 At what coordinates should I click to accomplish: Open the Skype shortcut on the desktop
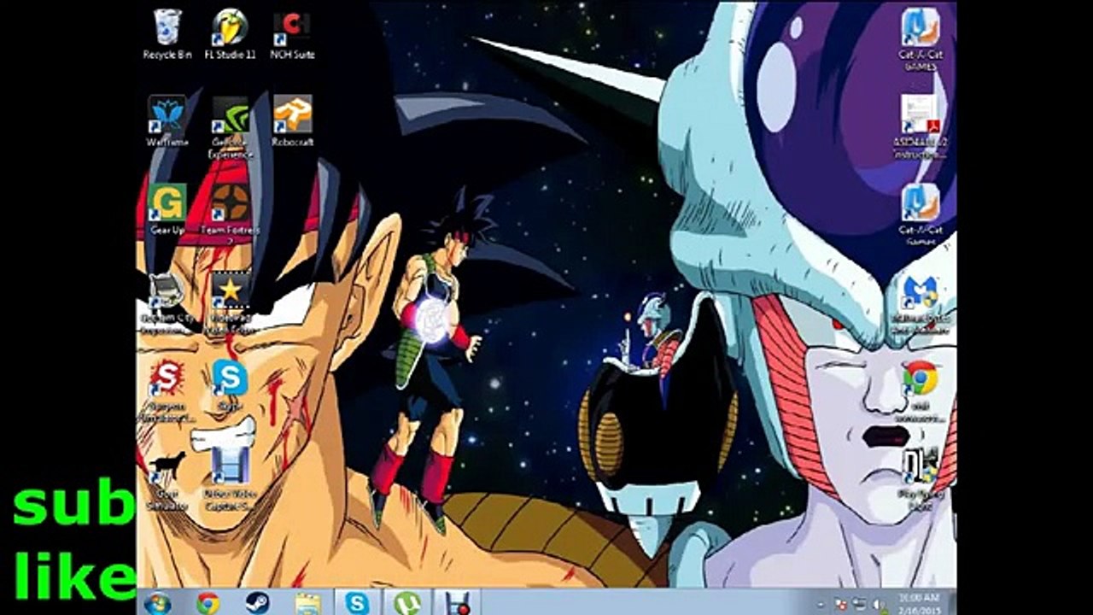[230, 384]
